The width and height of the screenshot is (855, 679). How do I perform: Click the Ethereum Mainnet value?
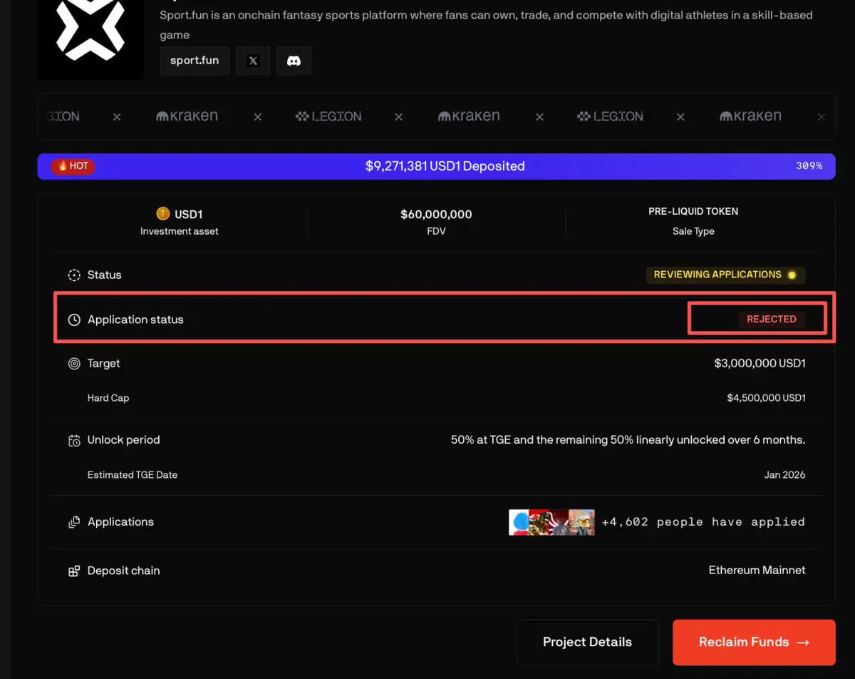click(757, 571)
